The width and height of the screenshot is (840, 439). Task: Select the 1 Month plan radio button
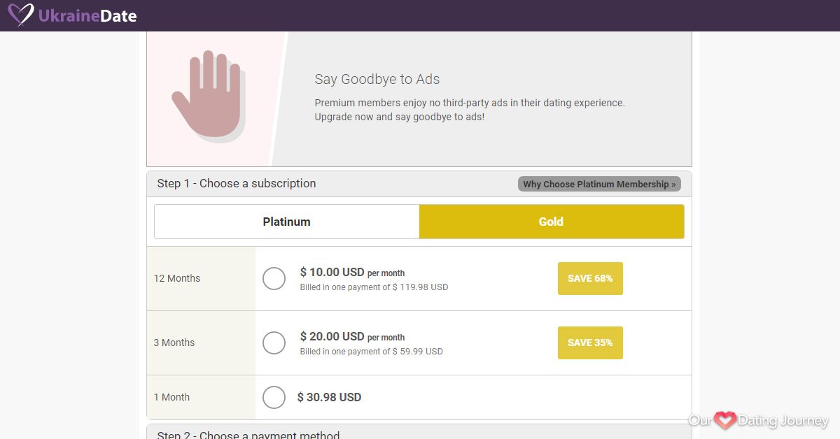click(x=274, y=397)
